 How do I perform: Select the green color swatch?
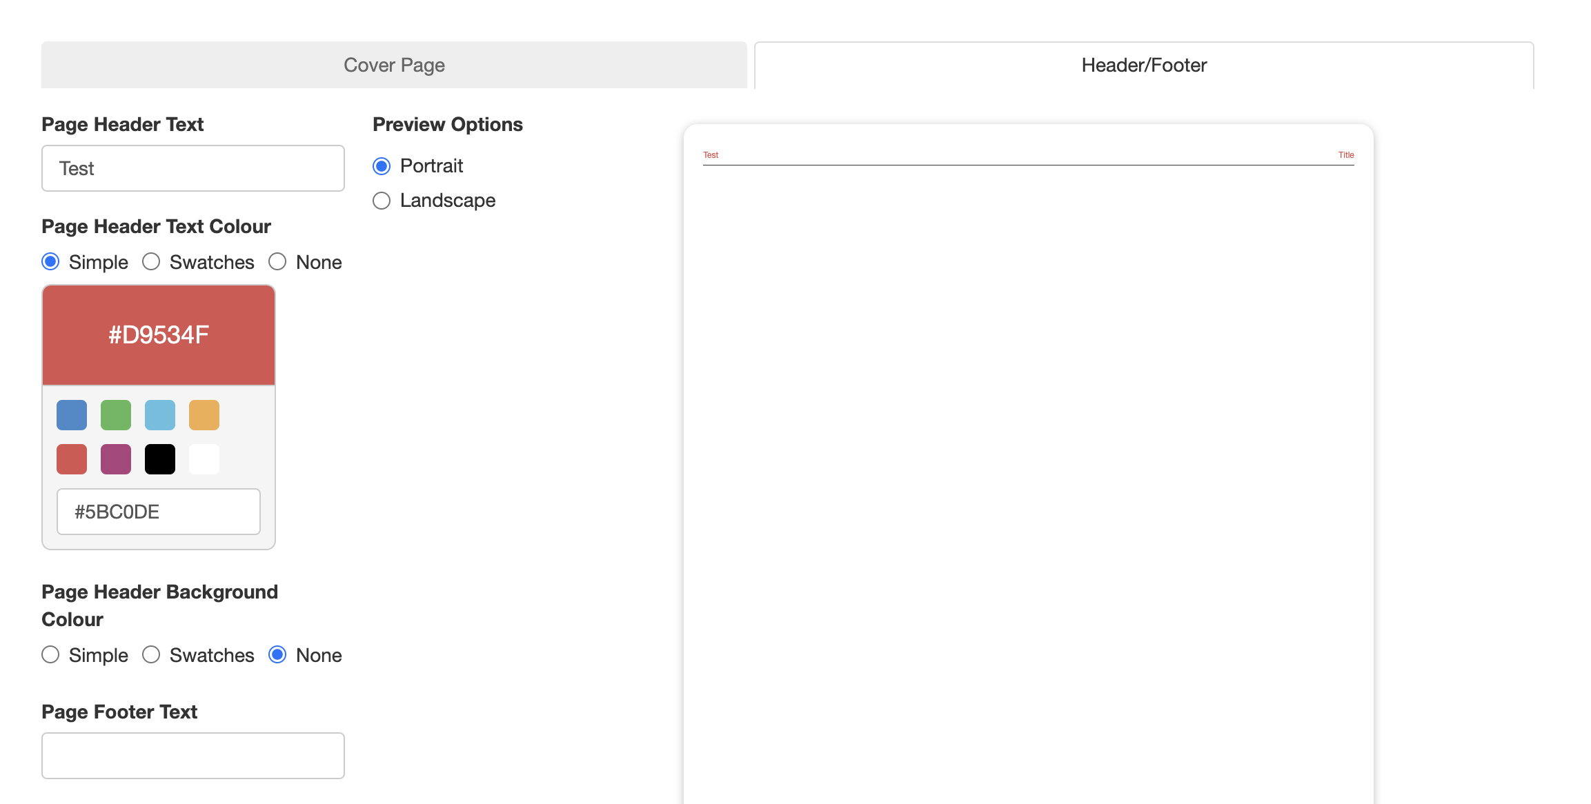coord(115,414)
